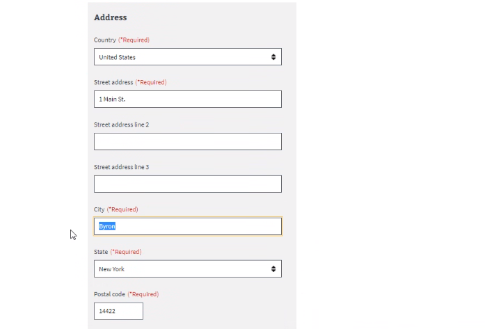The height and width of the screenshot is (329, 485).
Task: Click the Address section heading
Action: (x=110, y=17)
